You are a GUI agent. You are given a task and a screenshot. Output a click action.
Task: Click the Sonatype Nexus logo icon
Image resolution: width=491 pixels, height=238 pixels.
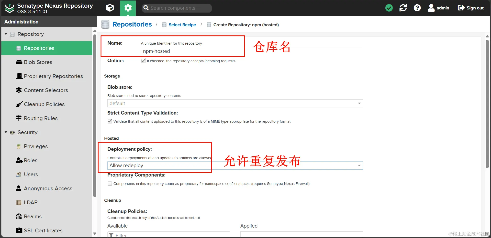[10, 8]
